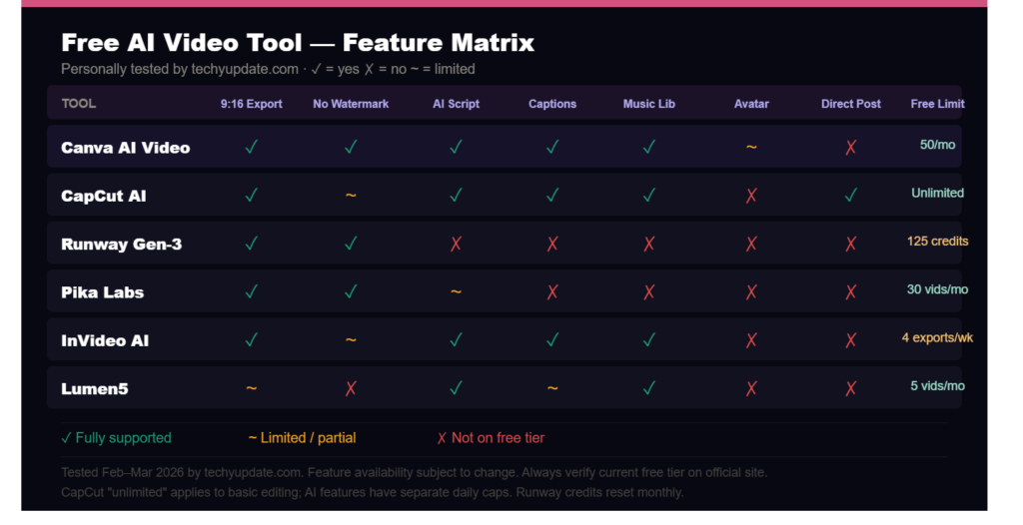Click the Lumen5 Avatar X mark
Screen dimensions: 1023x525
tap(751, 388)
